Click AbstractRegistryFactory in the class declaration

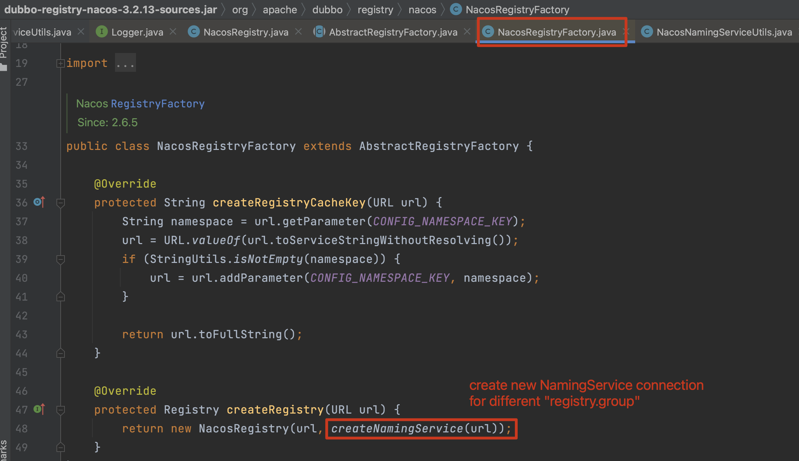tap(439, 146)
